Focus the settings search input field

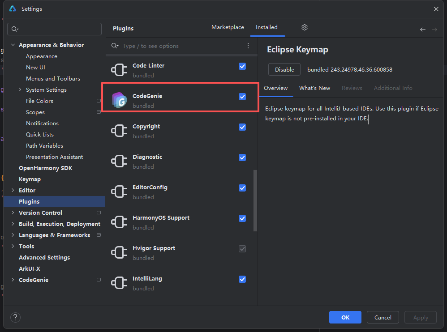click(55, 29)
